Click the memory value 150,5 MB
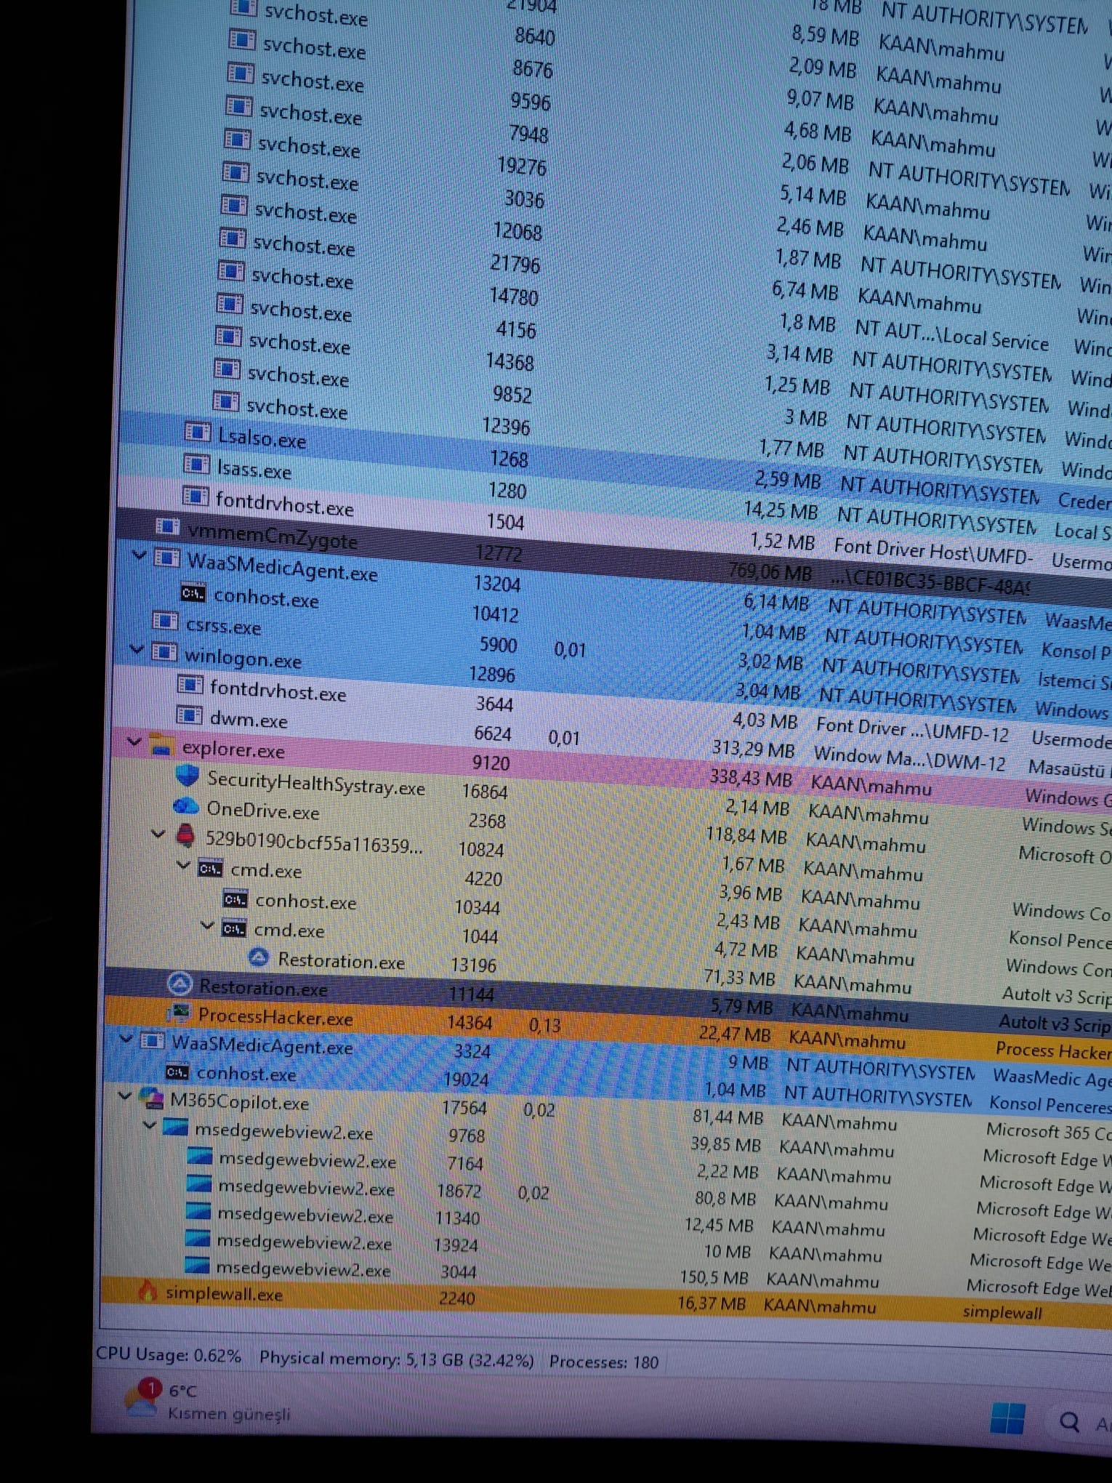Image resolution: width=1112 pixels, height=1483 pixels. [x=714, y=1277]
